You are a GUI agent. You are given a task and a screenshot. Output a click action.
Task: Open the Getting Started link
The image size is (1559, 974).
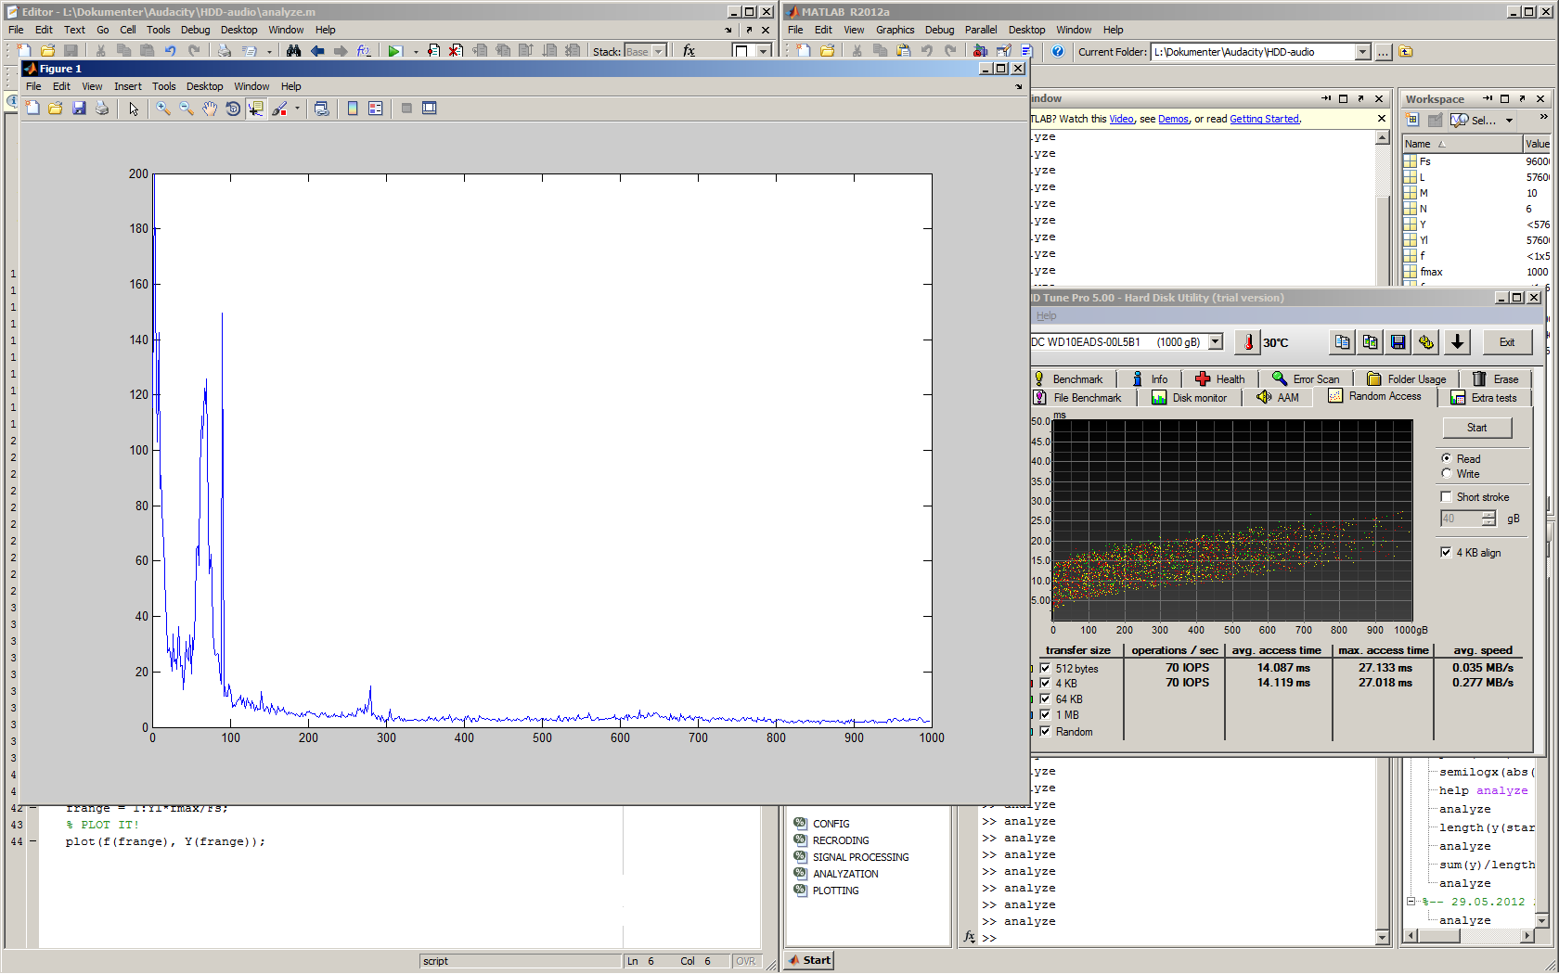[1264, 119]
